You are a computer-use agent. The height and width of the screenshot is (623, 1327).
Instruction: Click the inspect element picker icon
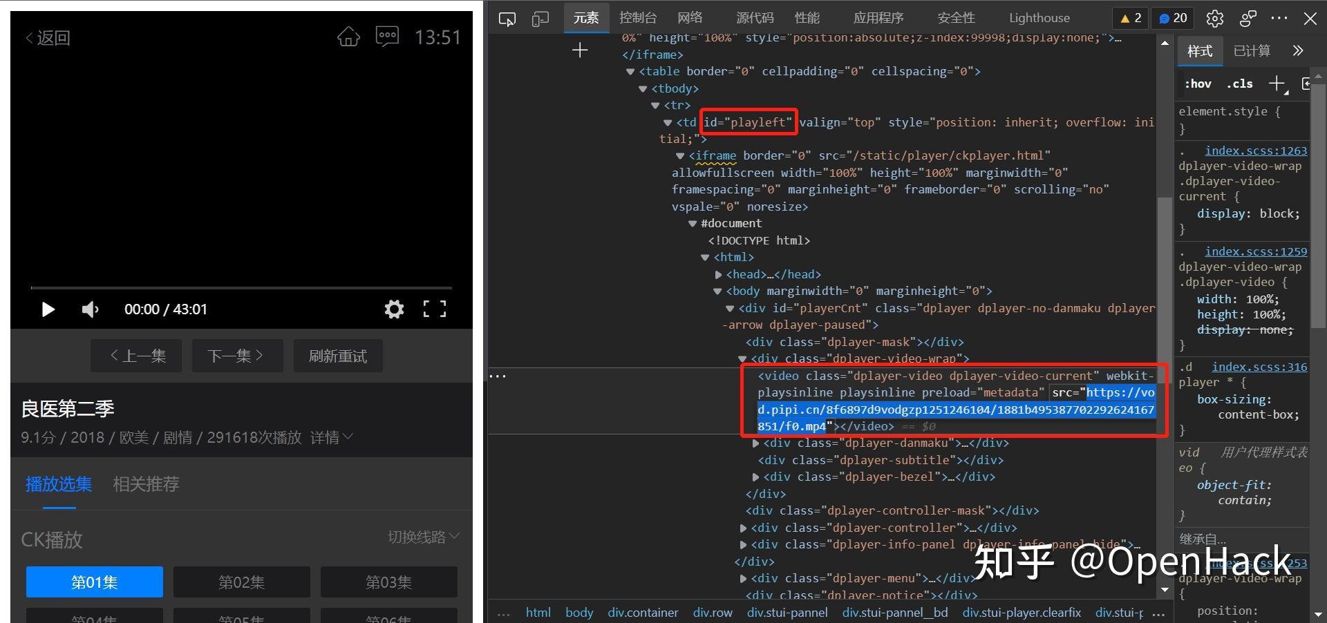coord(507,19)
